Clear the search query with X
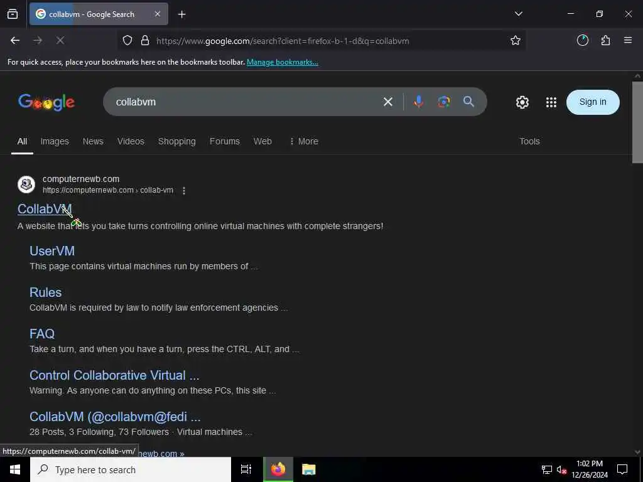 pyautogui.click(x=388, y=102)
